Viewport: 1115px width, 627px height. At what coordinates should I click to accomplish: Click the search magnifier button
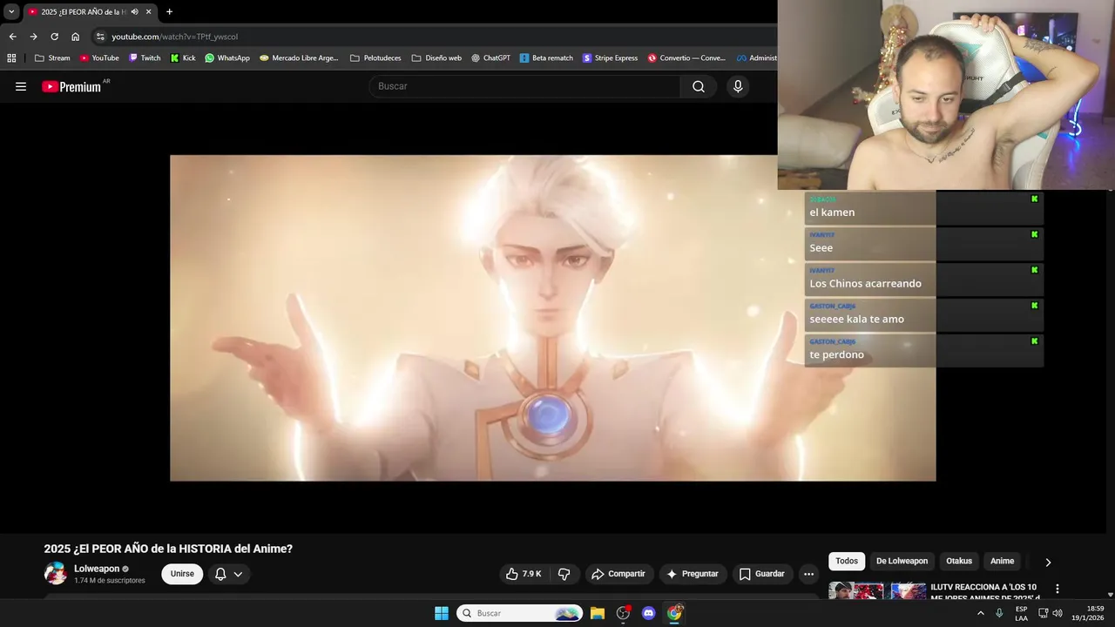[699, 86]
